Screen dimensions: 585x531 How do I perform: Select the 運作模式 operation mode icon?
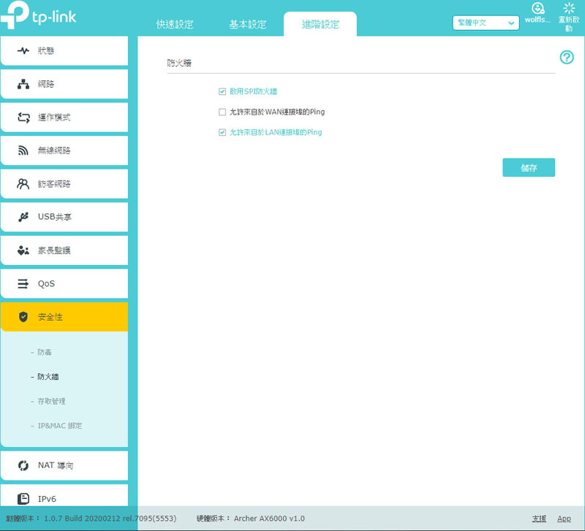(23, 118)
